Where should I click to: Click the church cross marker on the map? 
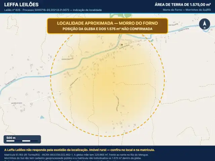pyautogui.click(x=122, y=45)
